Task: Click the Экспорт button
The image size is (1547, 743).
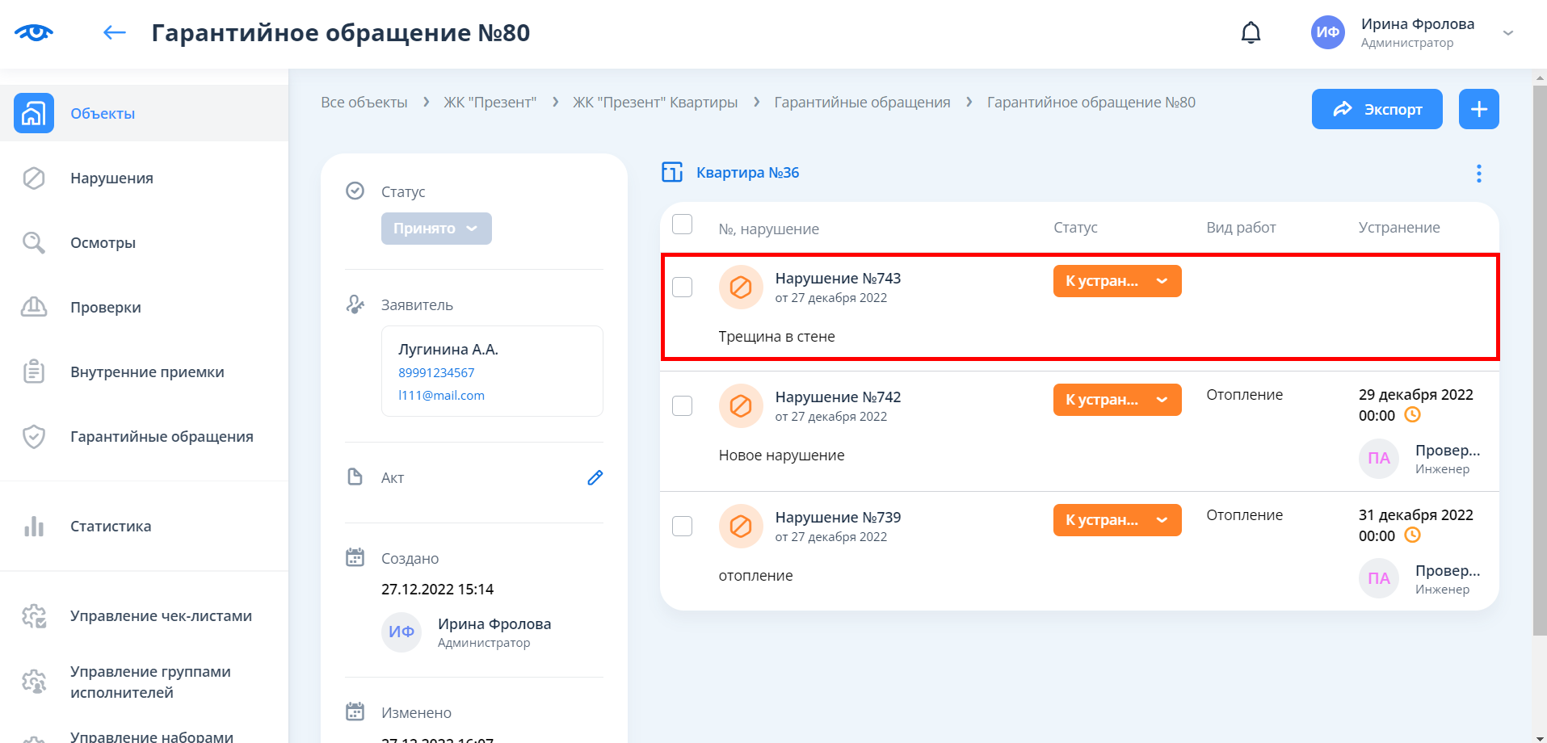Action: coord(1377,109)
